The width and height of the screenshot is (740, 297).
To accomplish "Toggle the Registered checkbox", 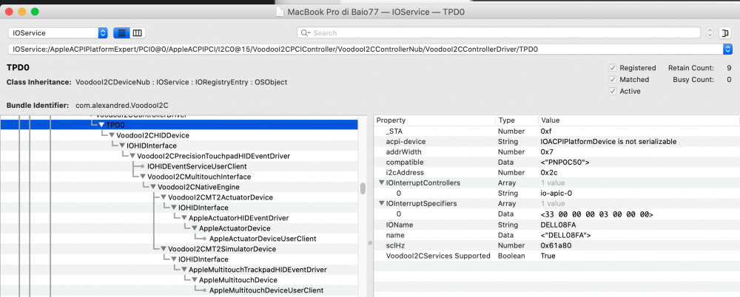I will tap(612, 68).
